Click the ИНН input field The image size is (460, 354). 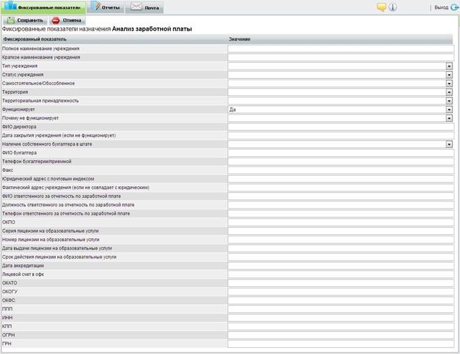[x=340, y=318]
